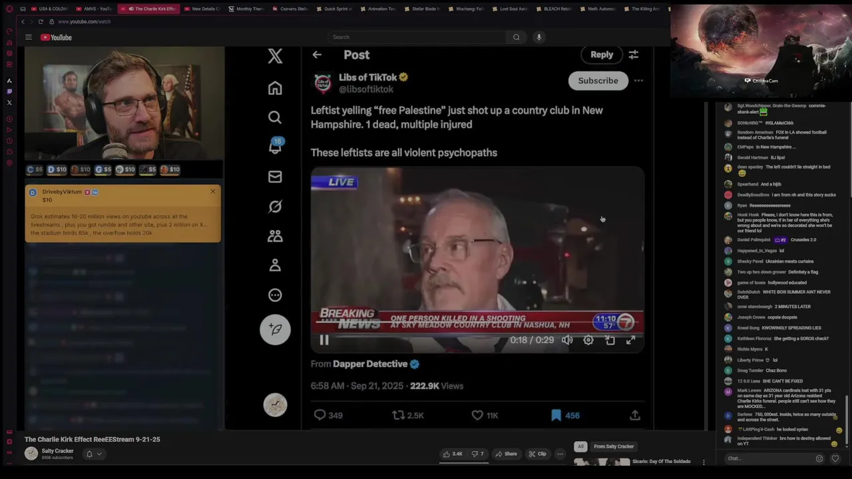Like the YouTube video (3.4K)
Screen dimensions: 852x479
[x=453, y=454]
